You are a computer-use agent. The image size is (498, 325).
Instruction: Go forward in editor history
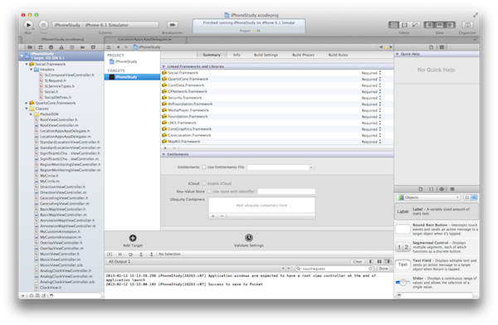pos(126,47)
